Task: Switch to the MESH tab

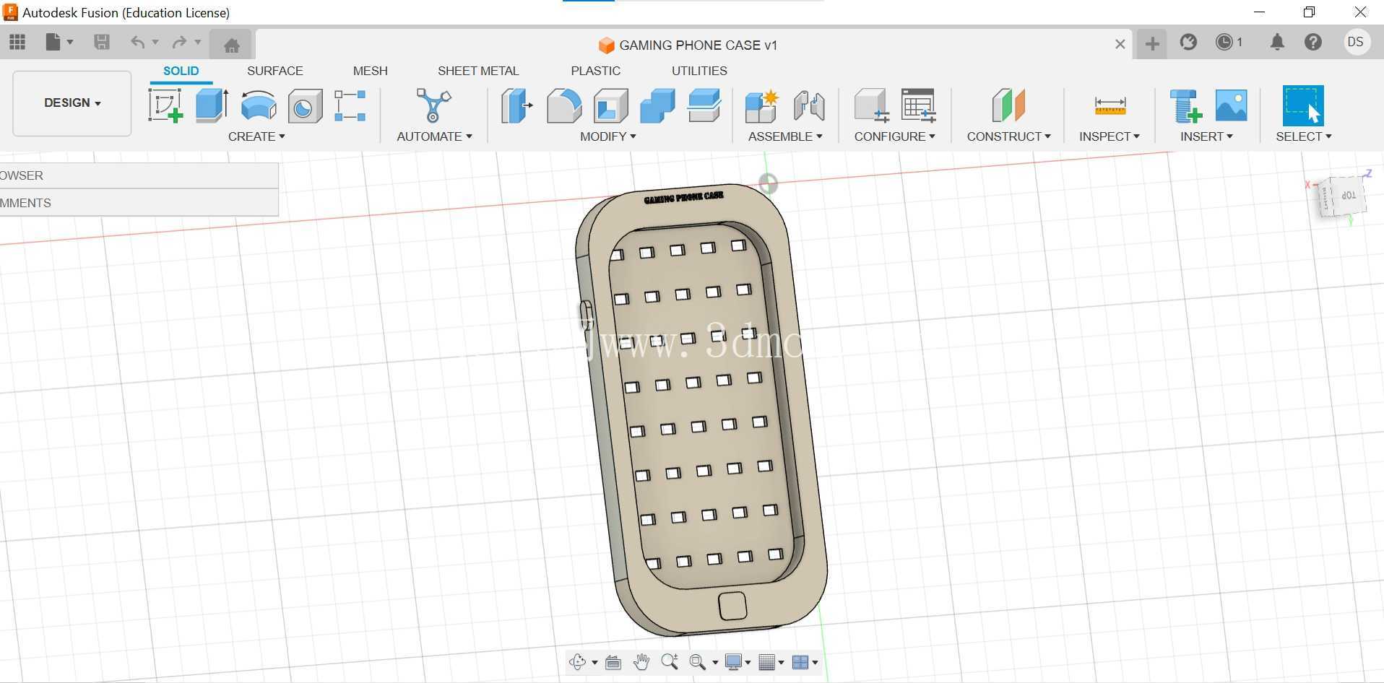Action: (x=371, y=71)
